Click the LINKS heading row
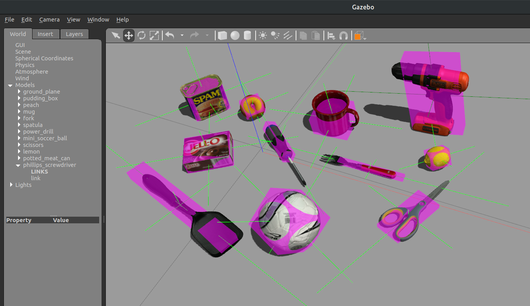 pyautogui.click(x=40, y=172)
